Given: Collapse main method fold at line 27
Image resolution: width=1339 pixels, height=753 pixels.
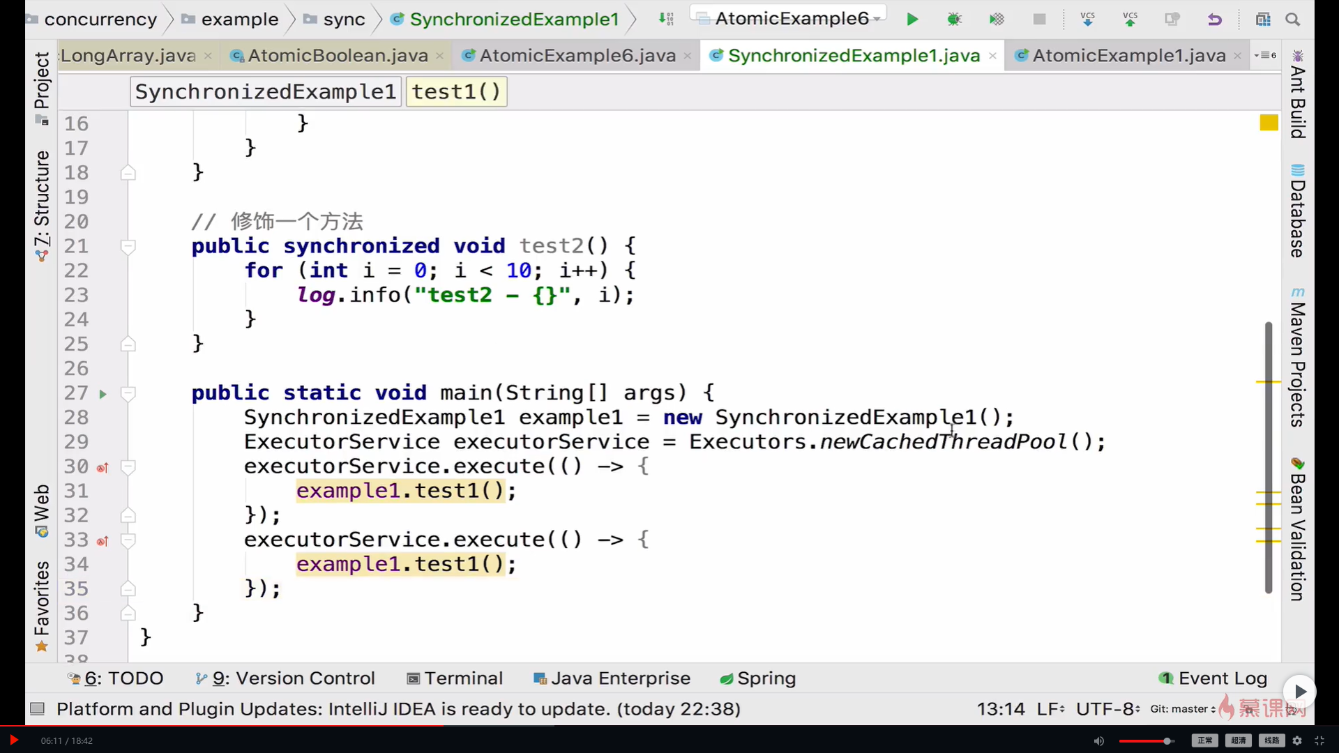Looking at the screenshot, I should 128,394.
